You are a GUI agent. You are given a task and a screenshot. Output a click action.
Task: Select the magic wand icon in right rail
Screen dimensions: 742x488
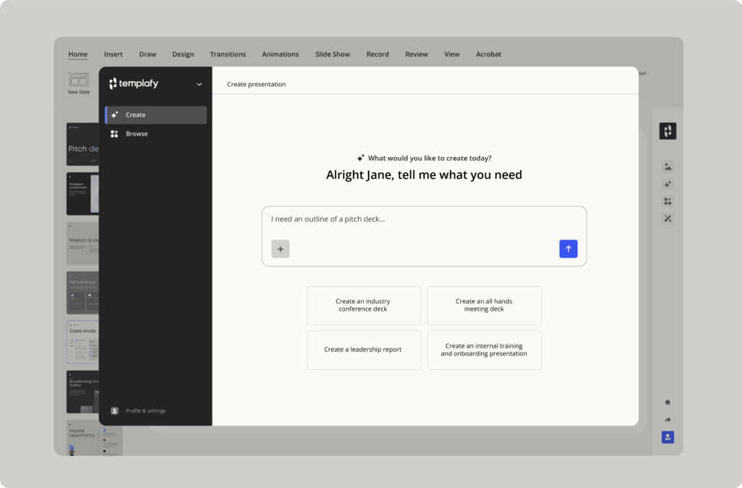(667, 219)
